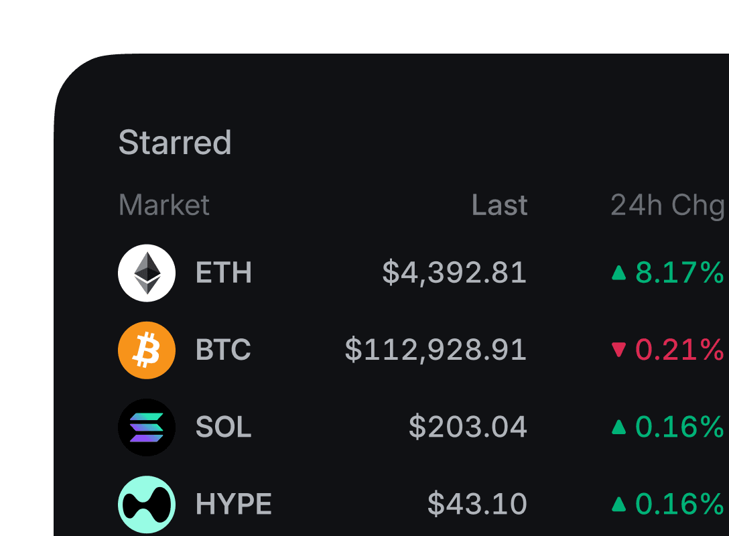This screenshot has height=536, width=729.
Task: Sort by the Market column header
Action: click(x=164, y=205)
